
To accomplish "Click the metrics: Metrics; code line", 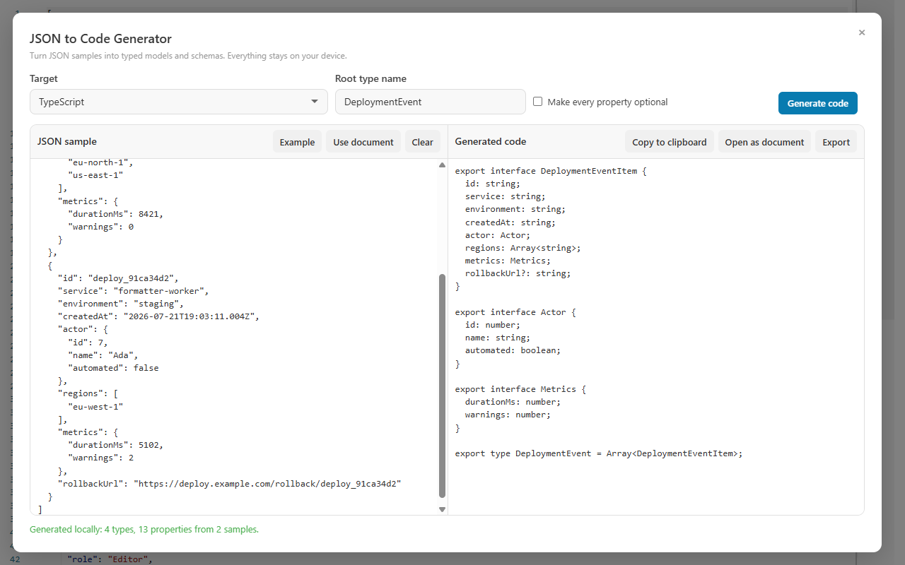I will [x=508, y=261].
